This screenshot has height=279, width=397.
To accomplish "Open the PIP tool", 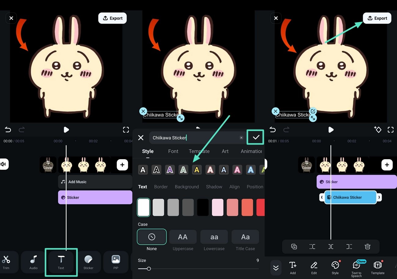I will point(116,262).
